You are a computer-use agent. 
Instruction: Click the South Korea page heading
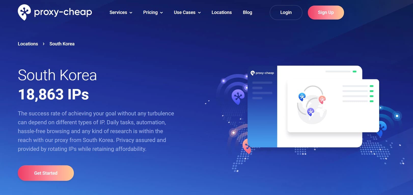pos(57,75)
